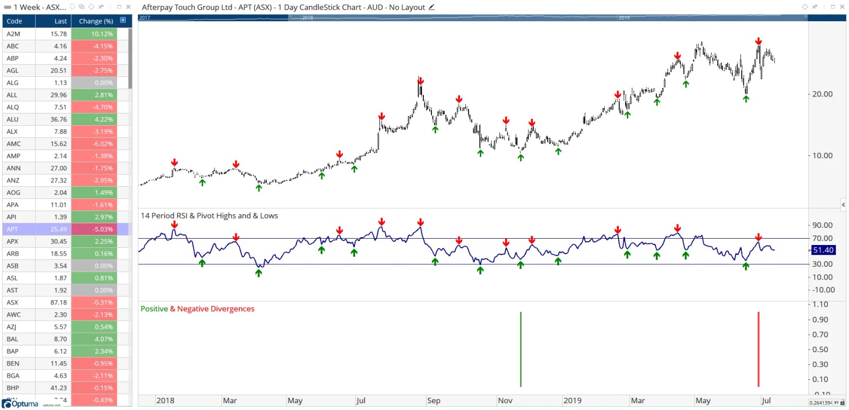The width and height of the screenshot is (849, 410).
Task: Select the ARB row in the watchlist
Action: (x=66, y=254)
